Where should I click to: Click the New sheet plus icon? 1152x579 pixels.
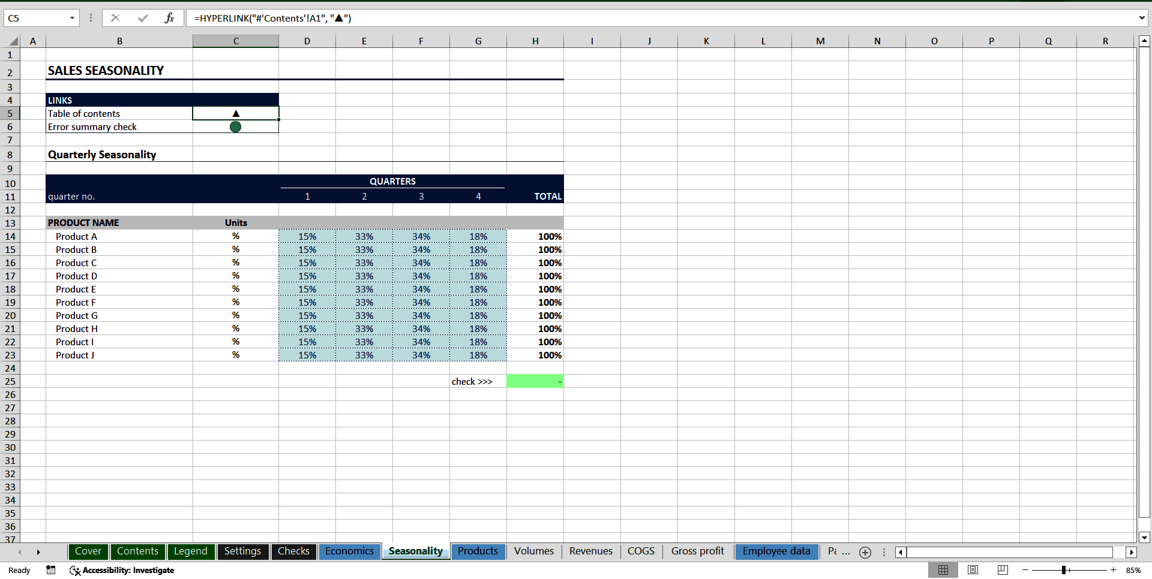point(865,553)
